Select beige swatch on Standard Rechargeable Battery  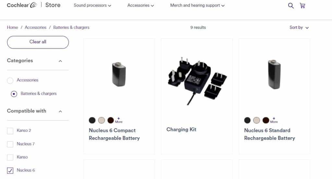pyautogui.click(x=256, y=120)
